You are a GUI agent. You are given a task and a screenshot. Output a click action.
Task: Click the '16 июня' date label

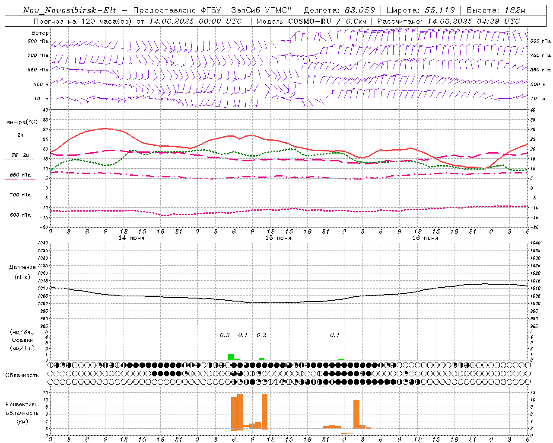point(425,238)
